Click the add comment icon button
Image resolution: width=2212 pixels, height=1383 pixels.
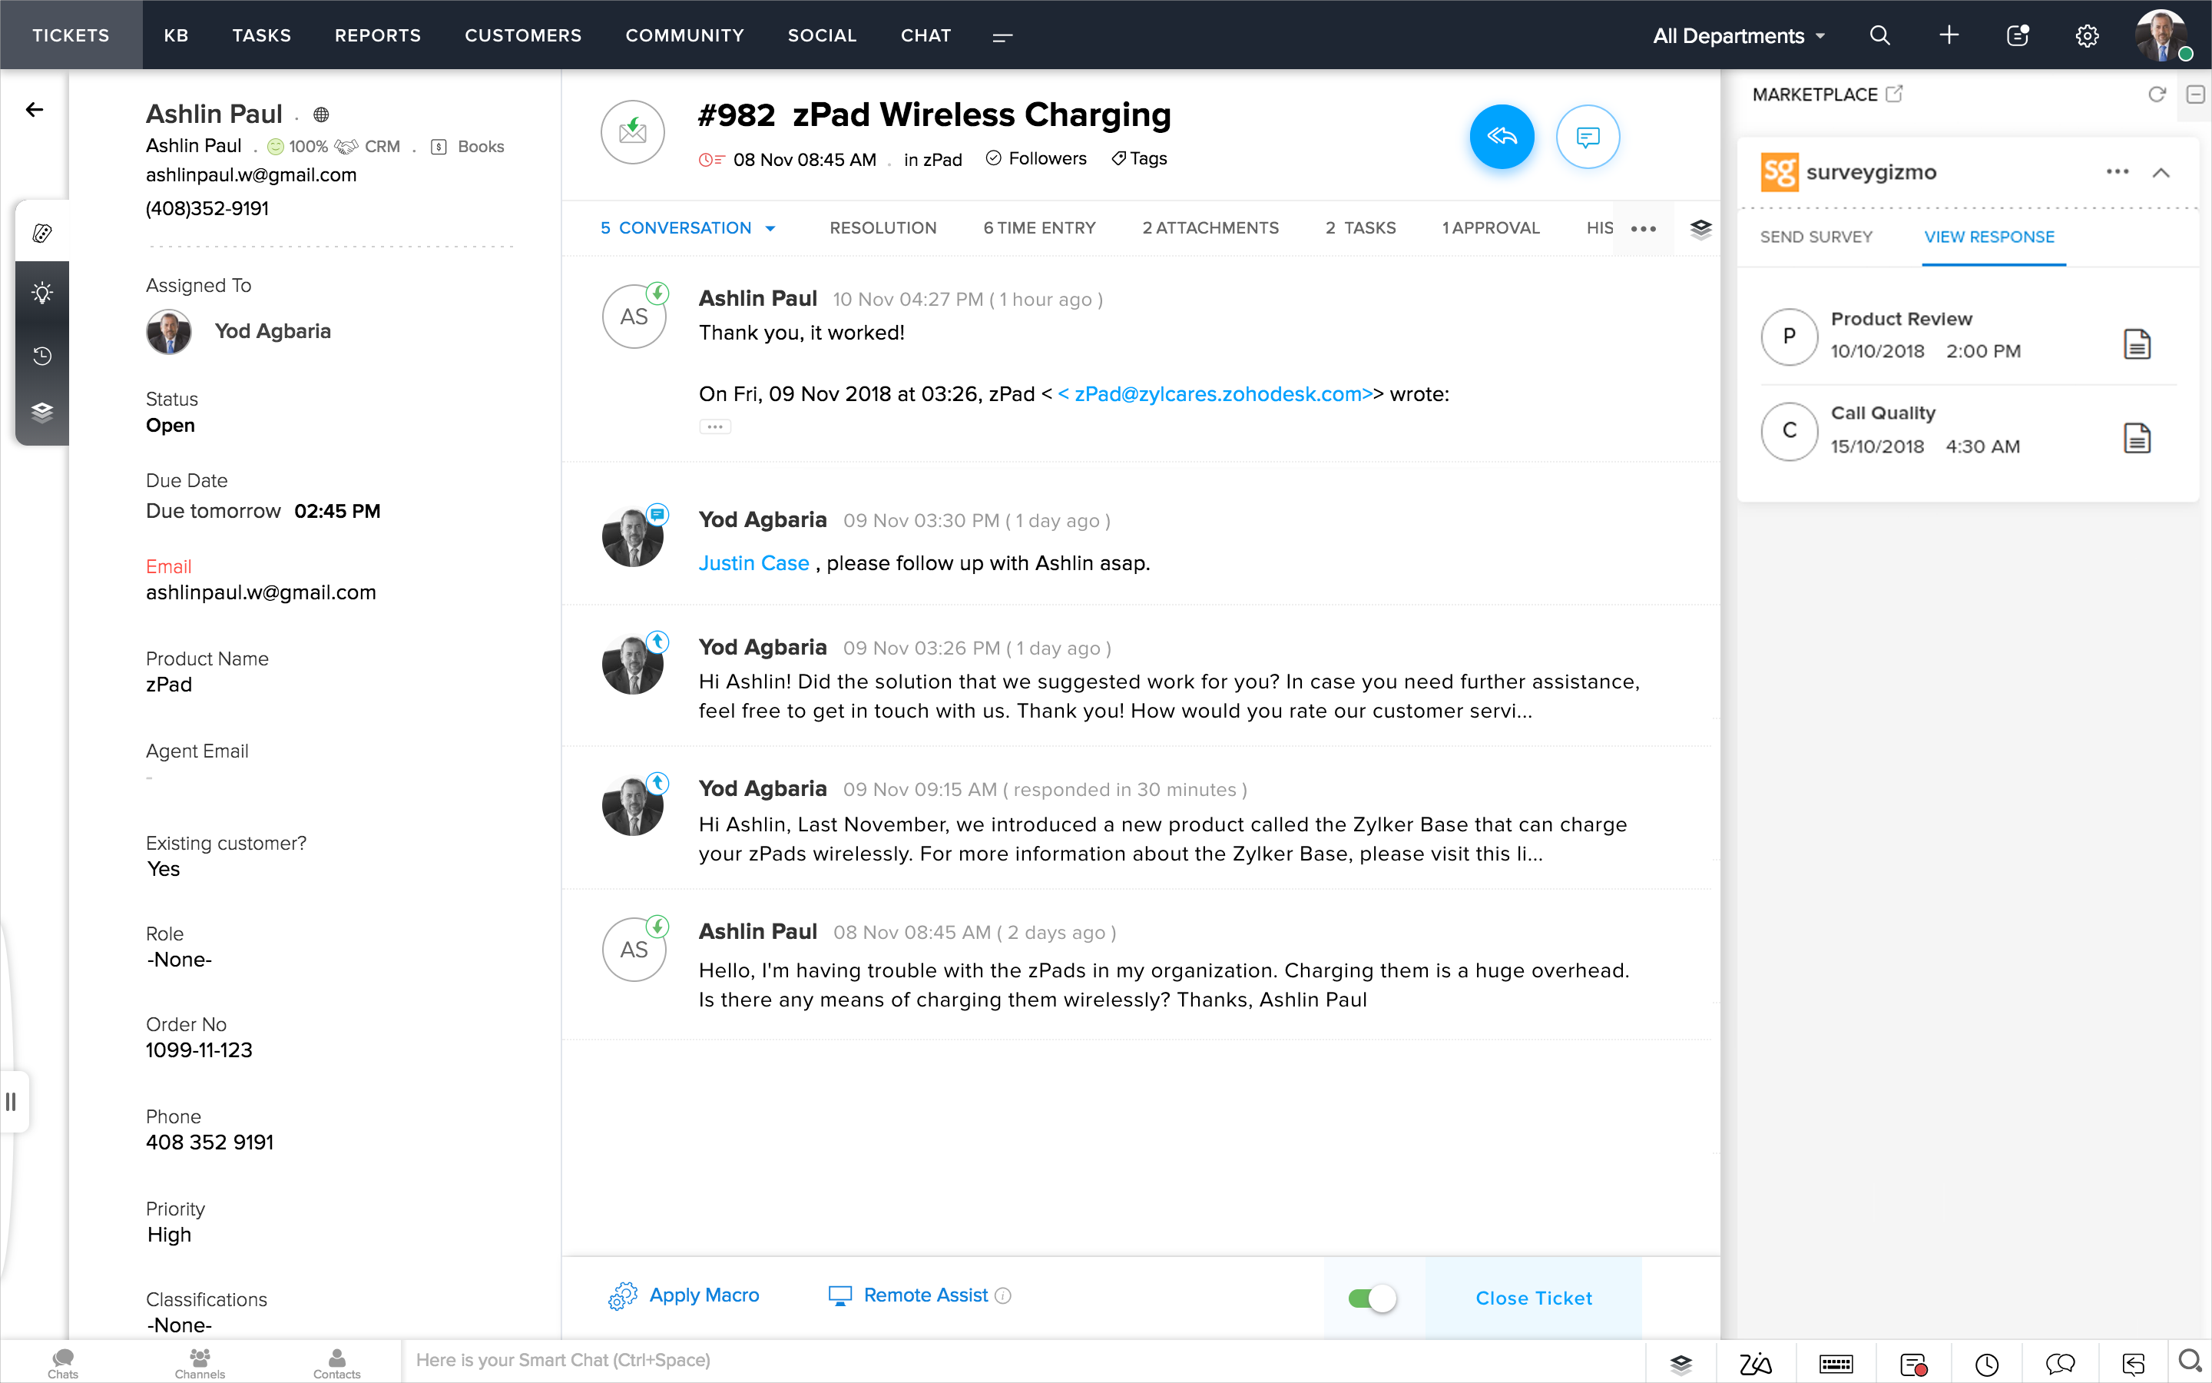[x=1588, y=138]
